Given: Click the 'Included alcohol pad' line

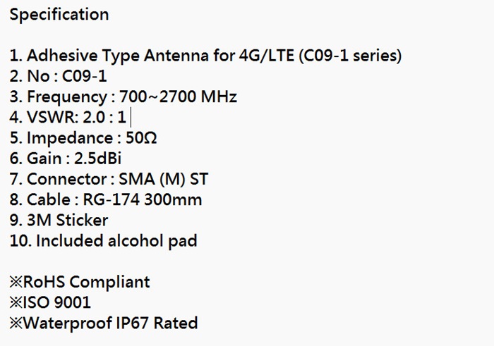Looking at the screenshot, I should 116,241.
